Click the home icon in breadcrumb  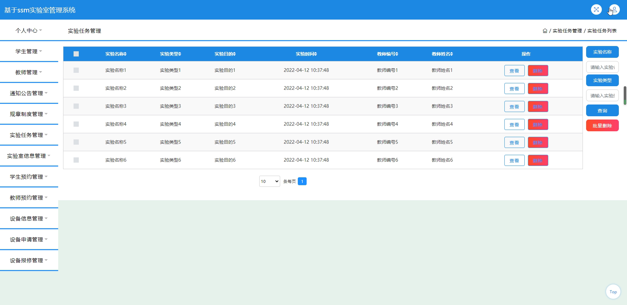(545, 31)
